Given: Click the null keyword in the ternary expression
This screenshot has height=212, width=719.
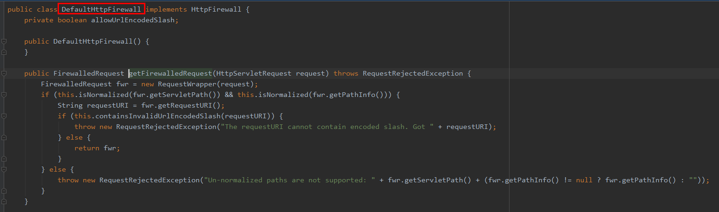Looking at the screenshot, I should [584, 180].
